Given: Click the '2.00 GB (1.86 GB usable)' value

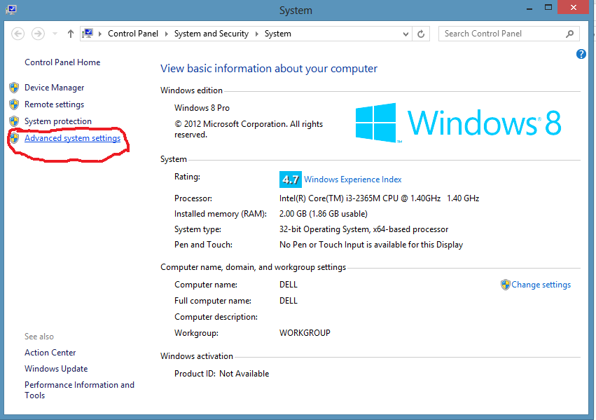Looking at the screenshot, I should tap(324, 214).
